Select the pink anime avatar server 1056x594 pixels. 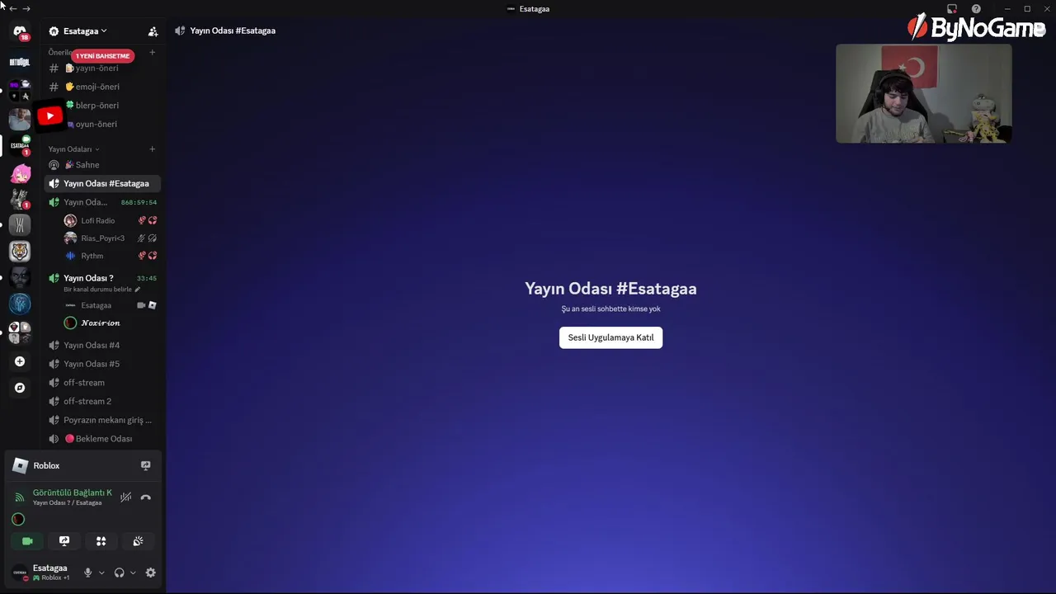(x=20, y=174)
